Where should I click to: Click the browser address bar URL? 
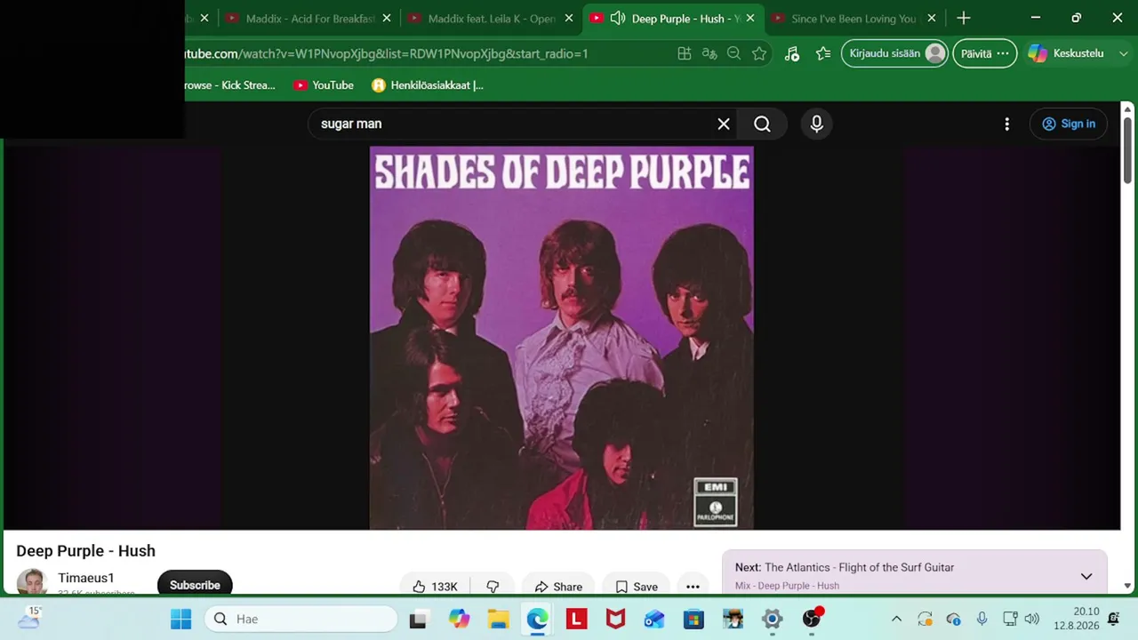tap(386, 53)
